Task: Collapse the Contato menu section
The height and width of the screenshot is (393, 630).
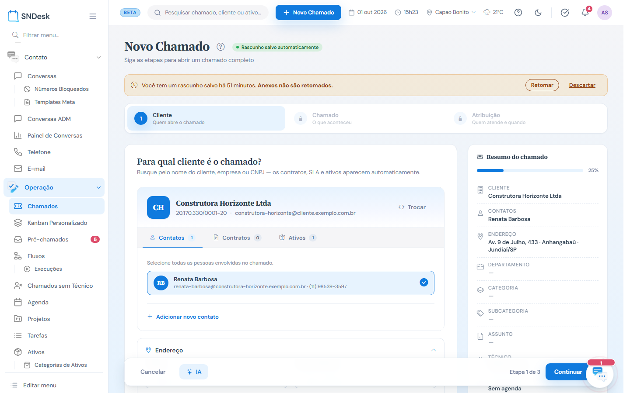Action: pyautogui.click(x=98, y=57)
